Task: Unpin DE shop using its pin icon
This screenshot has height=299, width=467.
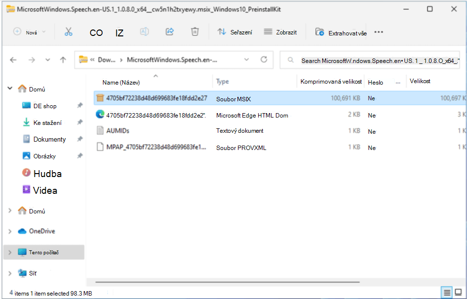Action: [x=80, y=105]
